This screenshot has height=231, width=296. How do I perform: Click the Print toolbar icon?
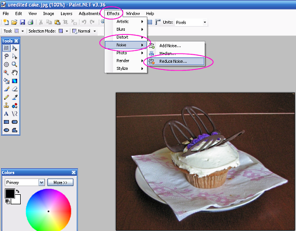tap(30, 22)
